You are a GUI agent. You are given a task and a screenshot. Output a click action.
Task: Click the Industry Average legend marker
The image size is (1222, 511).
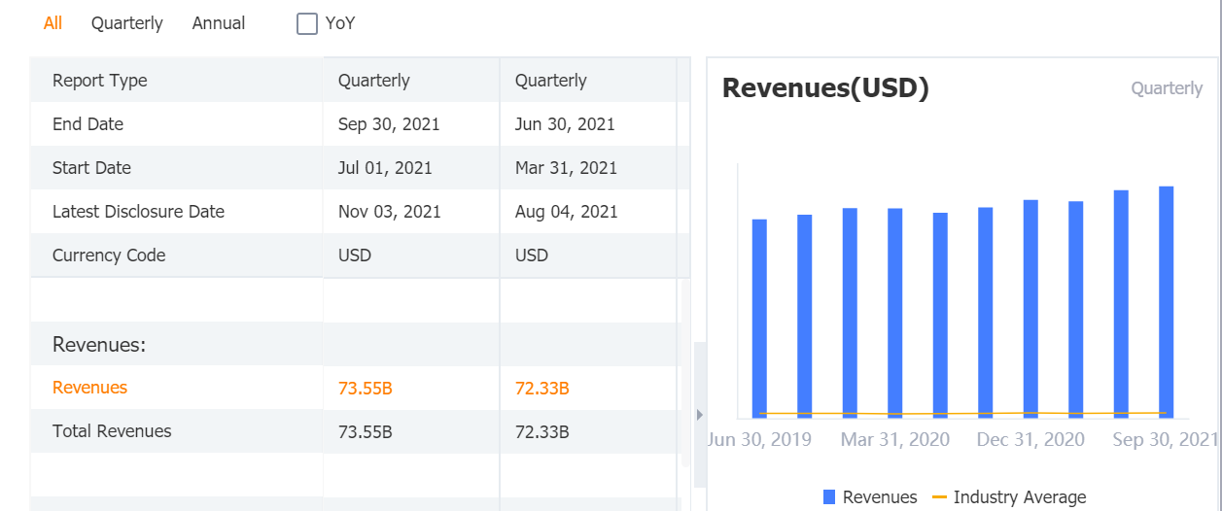click(939, 497)
